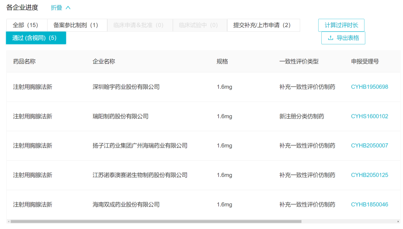Viewport: 403px width, 229px height.
Task: Click company 瑞阳制药股份有限公司
Action: [120, 117]
